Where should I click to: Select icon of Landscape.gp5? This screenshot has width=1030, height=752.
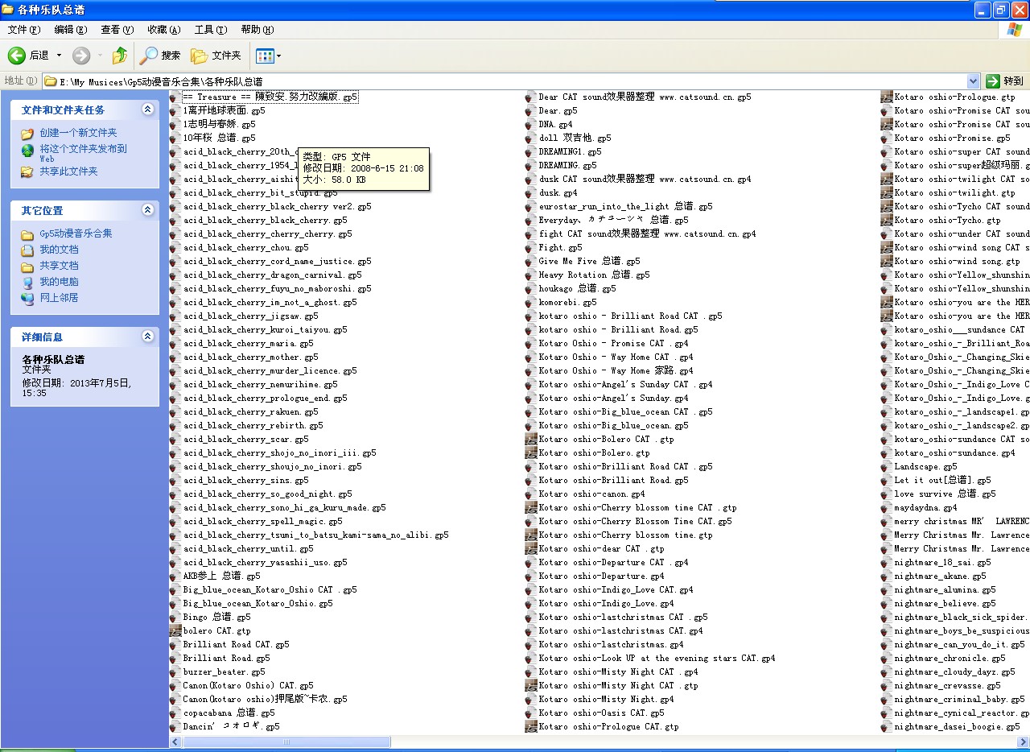tap(887, 466)
